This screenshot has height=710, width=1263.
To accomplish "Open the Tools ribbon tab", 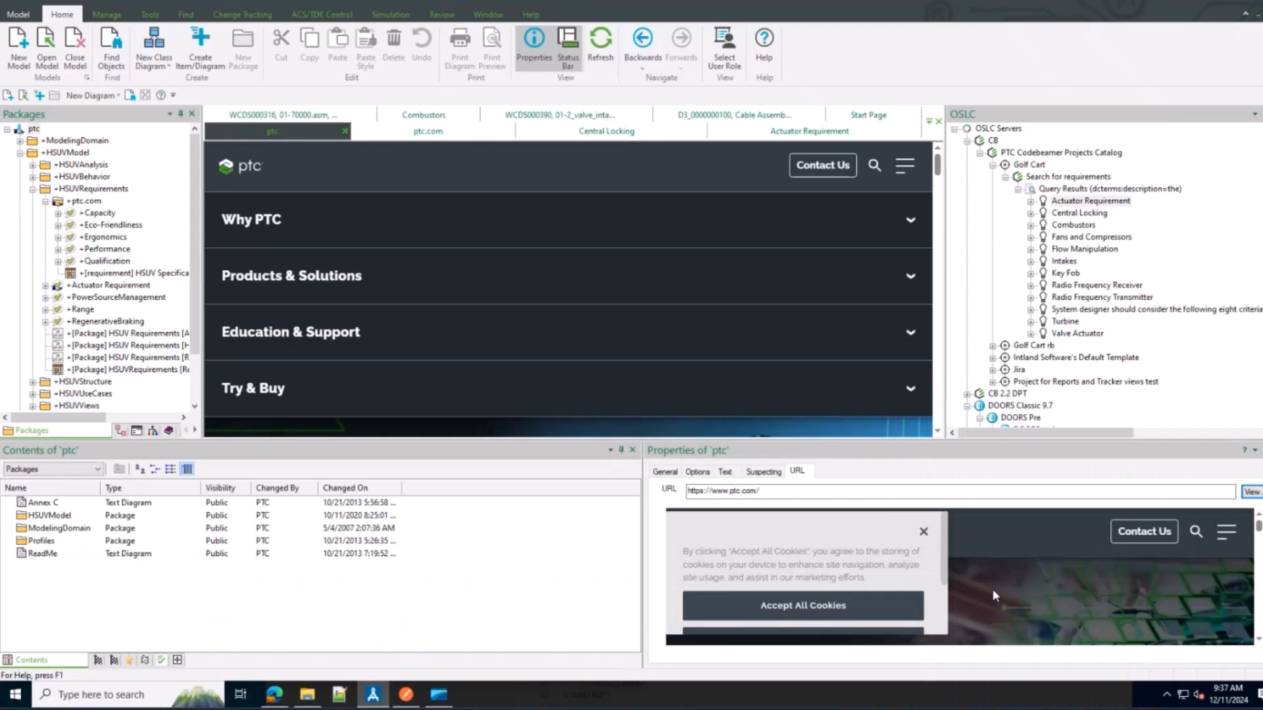I will [x=150, y=14].
